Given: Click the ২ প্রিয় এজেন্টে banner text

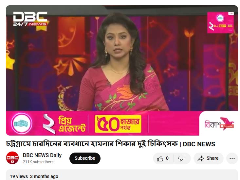Looking at the screenshot, I should 64,124.
